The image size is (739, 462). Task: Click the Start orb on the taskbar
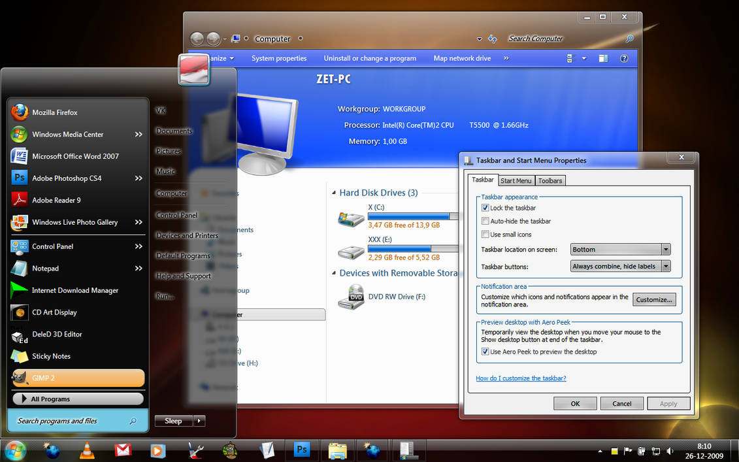[x=15, y=451]
